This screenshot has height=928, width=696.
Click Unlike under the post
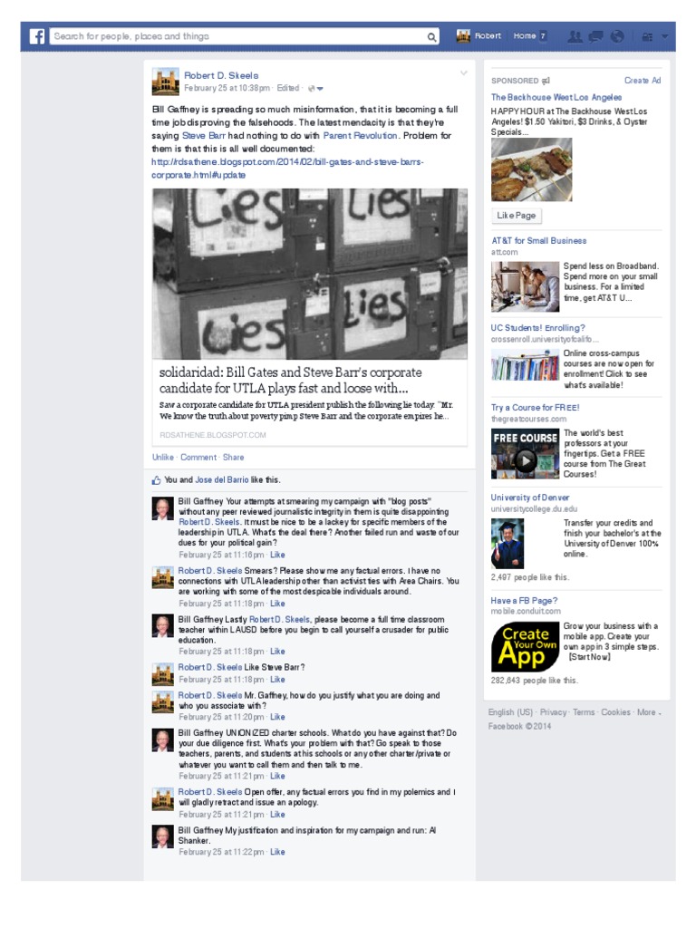[x=163, y=457]
